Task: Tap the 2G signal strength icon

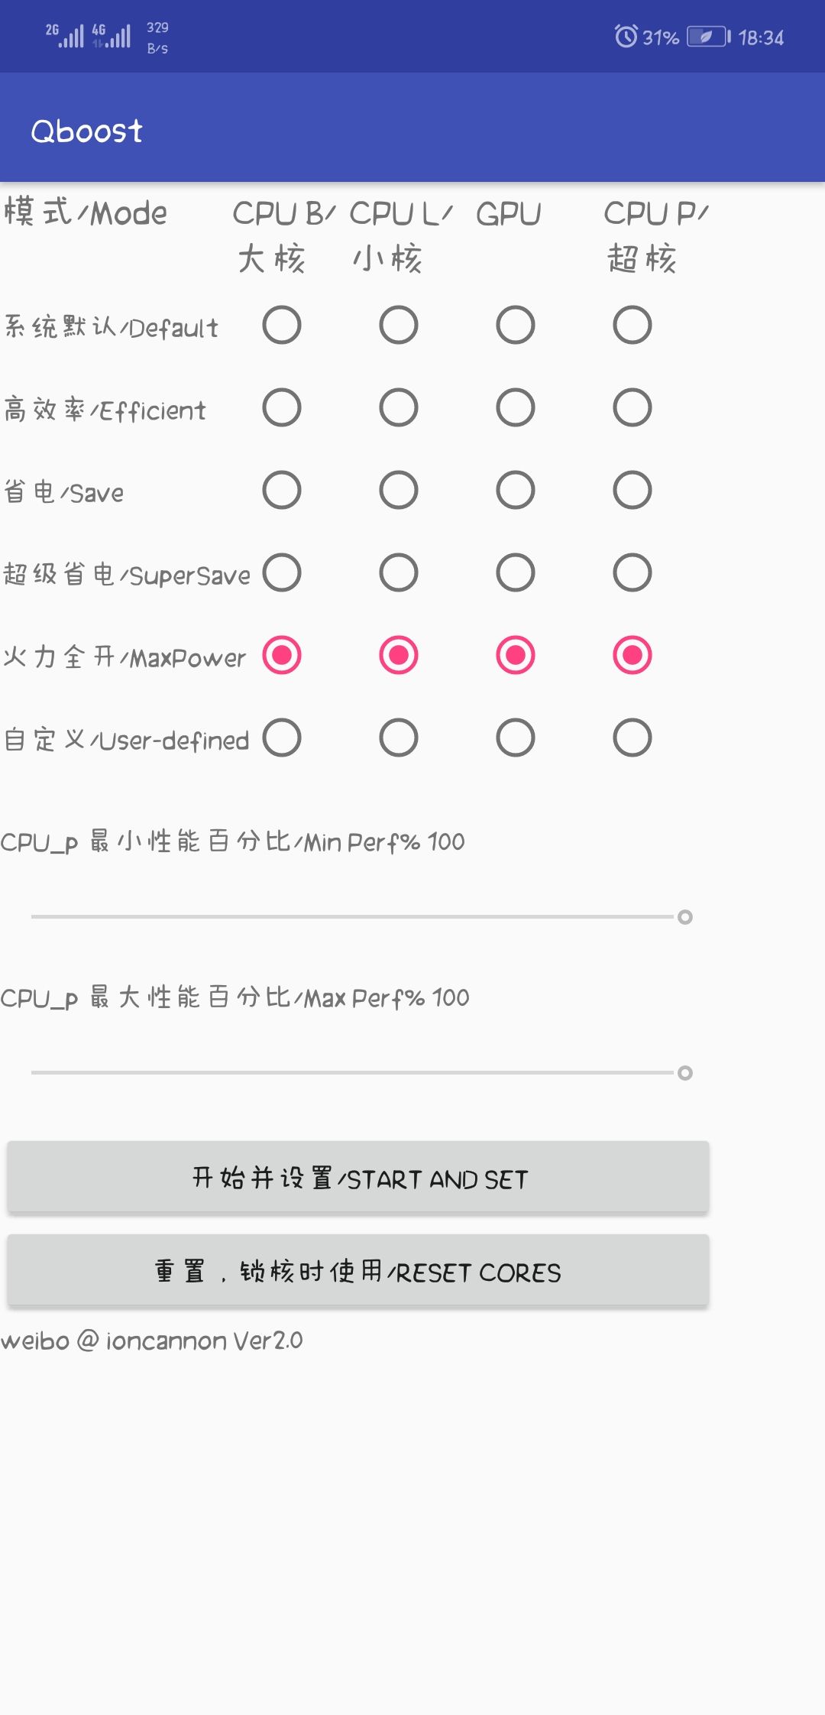Action: click(x=65, y=36)
